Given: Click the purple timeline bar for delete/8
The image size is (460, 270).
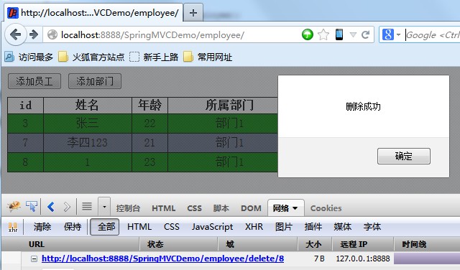Looking at the screenshot, I should pos(427,259).
